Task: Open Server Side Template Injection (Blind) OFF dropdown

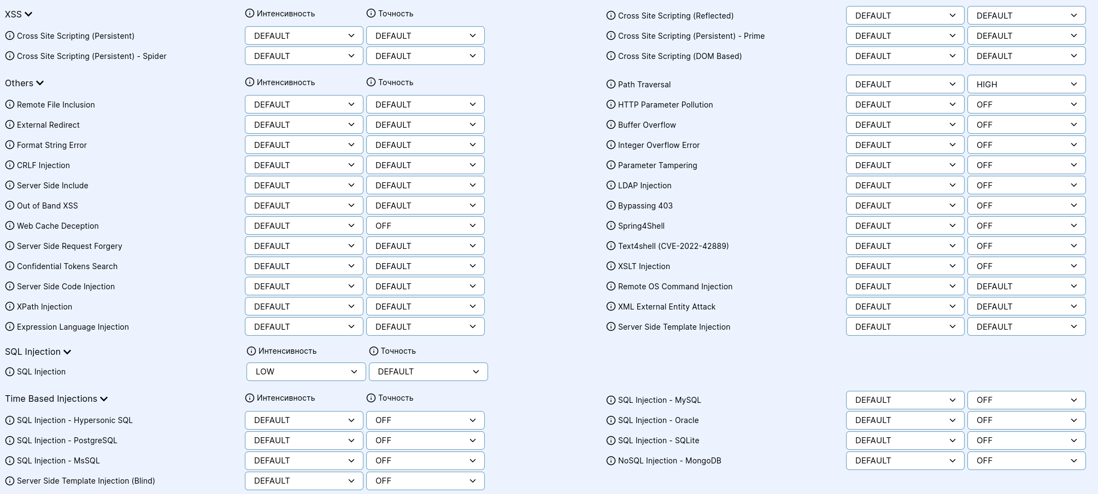Action: click(x=425, y=480)
